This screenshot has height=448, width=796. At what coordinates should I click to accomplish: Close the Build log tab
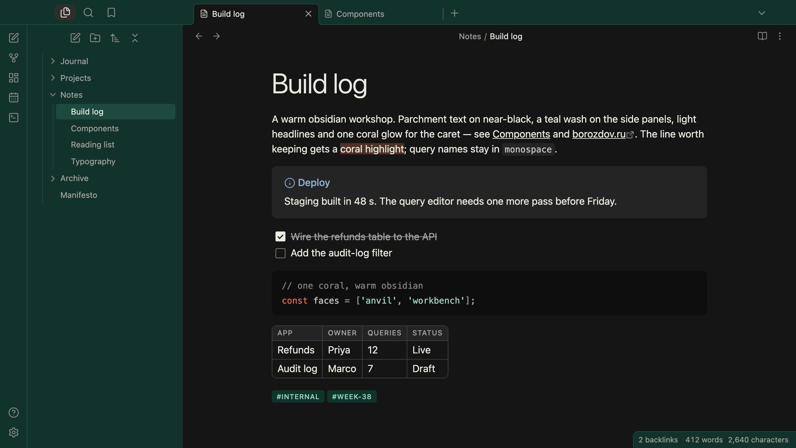coord(308,14)
